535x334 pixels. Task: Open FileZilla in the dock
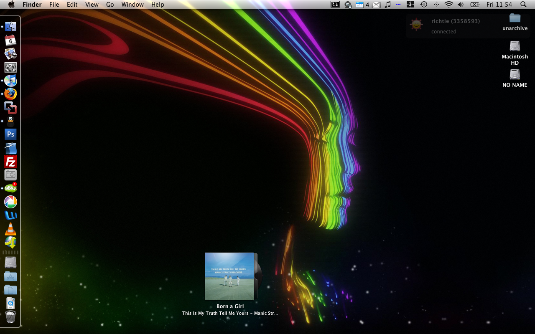click(10, 162)
